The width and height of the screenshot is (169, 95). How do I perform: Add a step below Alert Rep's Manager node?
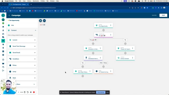(x=83, y=76)
